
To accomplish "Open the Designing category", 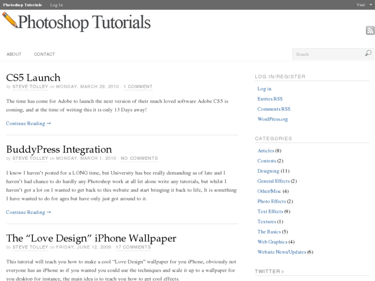I will click(x=268, y=171).
